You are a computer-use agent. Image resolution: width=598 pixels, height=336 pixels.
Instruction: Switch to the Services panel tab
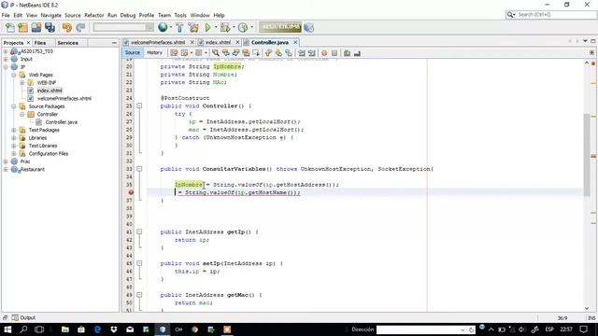pyautogui.click(x=68, y=43)
